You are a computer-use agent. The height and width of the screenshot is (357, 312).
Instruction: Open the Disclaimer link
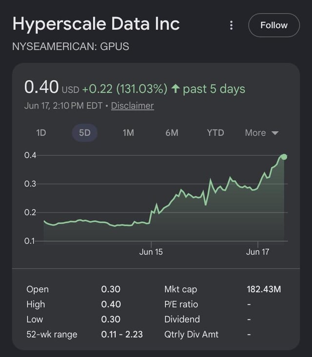pyautogui.click(x=133, y=106)
